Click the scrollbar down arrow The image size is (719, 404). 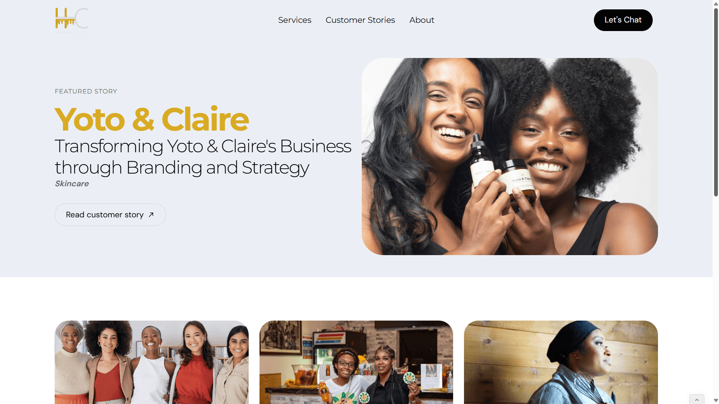[x=716, y=400]
